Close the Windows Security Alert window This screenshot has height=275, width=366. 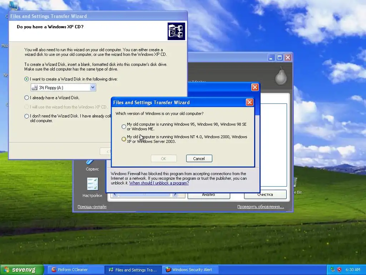pyautogui.click(x=255, y=87)
